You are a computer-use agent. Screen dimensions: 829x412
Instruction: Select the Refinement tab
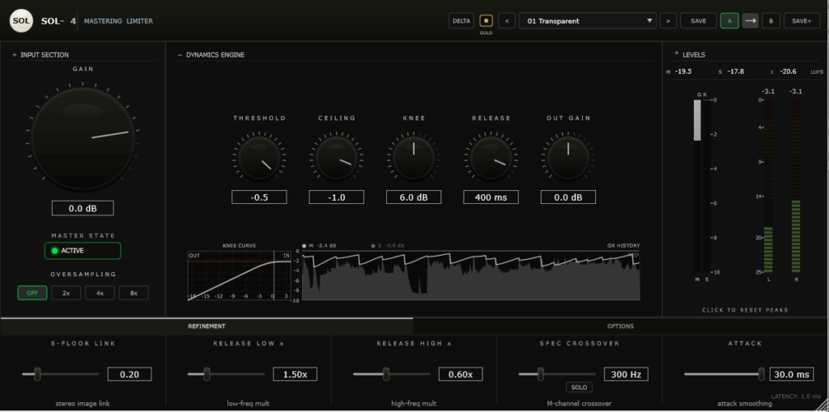tap(206, 326)
